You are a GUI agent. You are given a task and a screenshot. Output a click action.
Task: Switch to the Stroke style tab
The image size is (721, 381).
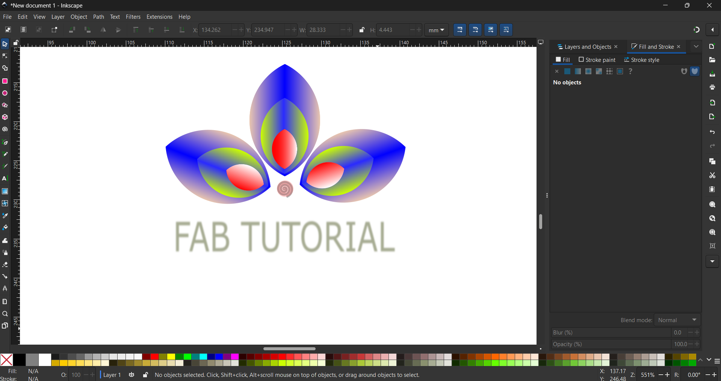[x=642, y=60]
